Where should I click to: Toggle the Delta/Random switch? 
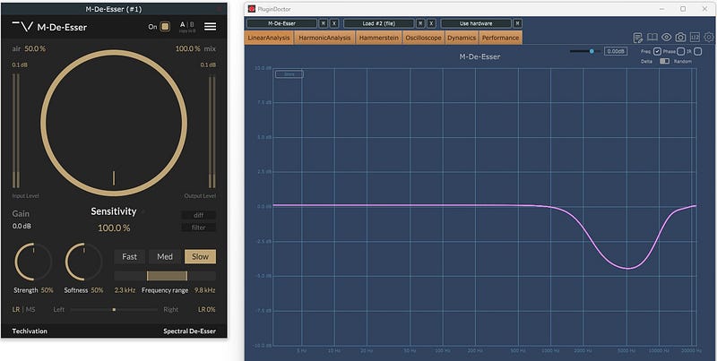(664, 61)
